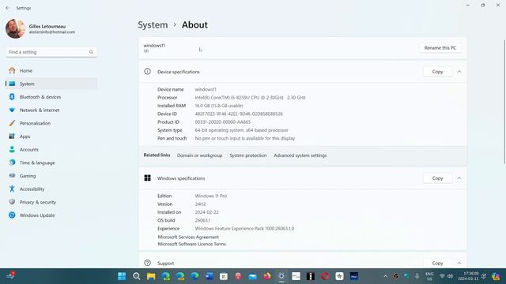Click Gilles Letourneau profile picture
The image size is (506, 284).
pos(15,28)
